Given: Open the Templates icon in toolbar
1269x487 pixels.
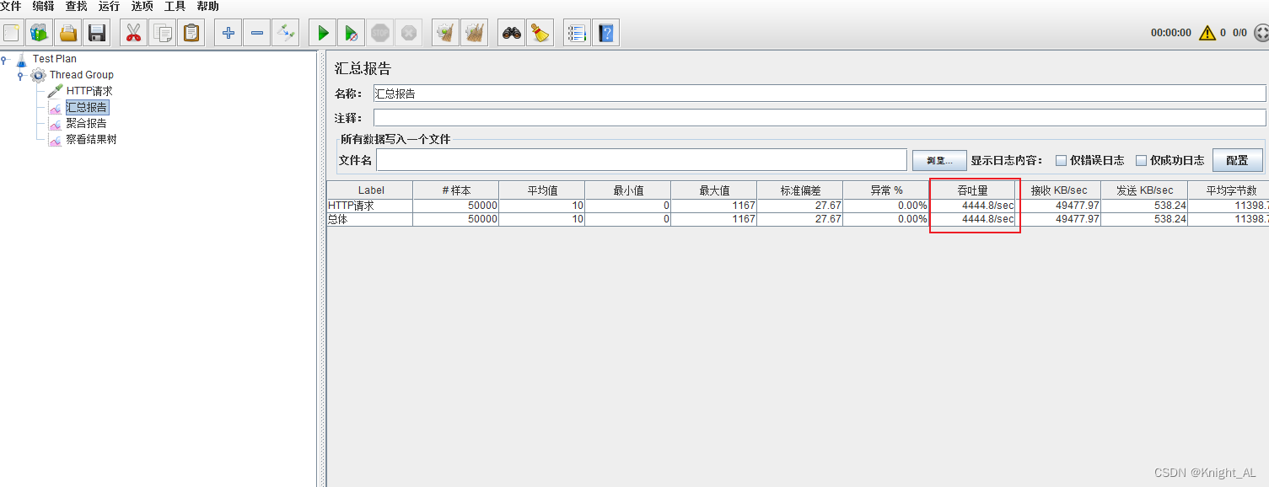Looking at the screenshot, I should pyautogui.click(x=39, y=33).
